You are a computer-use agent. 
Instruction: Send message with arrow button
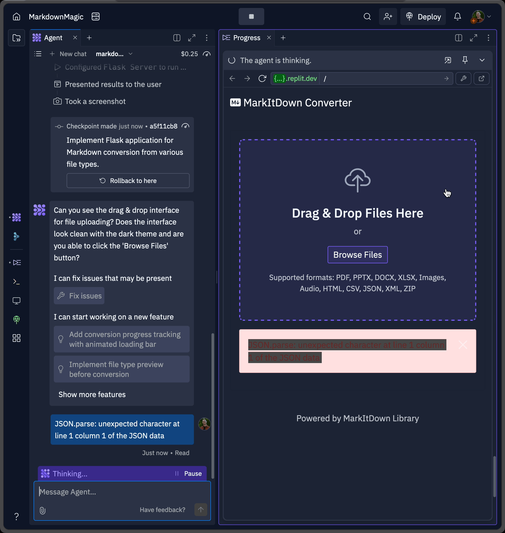coord(201,510)
